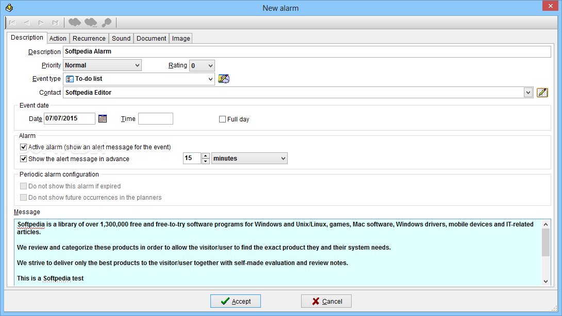Image resolution: width=562 pixels, height=316 pixels.
Task: Click the magnifier search toolbar icon
Action: click(106, 23)
